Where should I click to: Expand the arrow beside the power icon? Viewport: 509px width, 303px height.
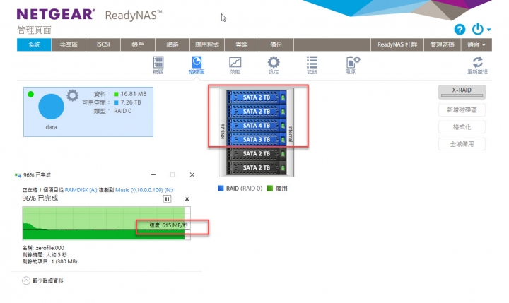488,30
